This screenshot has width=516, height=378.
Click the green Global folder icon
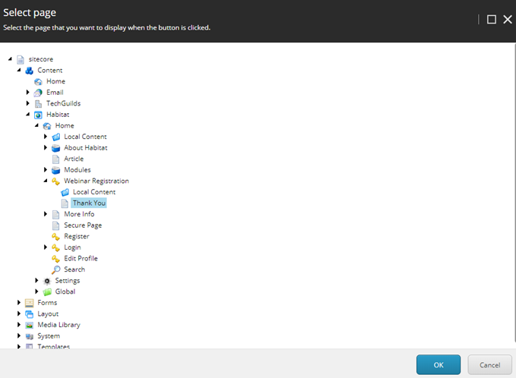pyautogui.click(x=47, y=291)
